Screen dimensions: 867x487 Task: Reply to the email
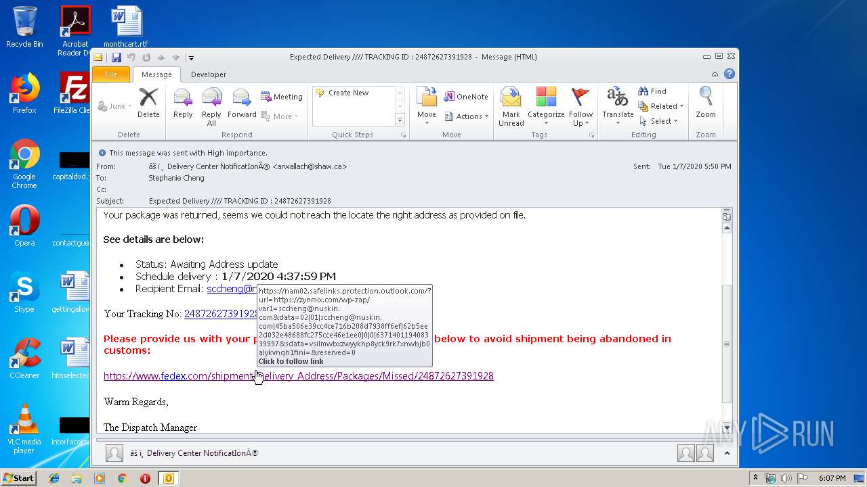[x=183, y=103]
